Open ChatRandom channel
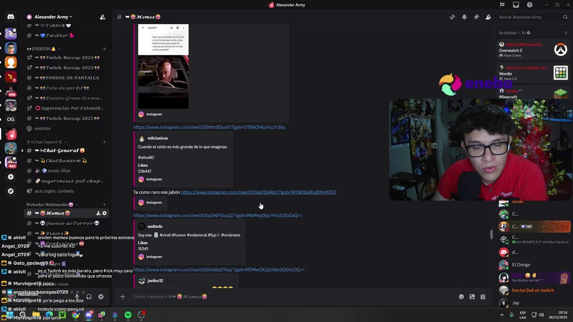 click(x=66, y=161)
